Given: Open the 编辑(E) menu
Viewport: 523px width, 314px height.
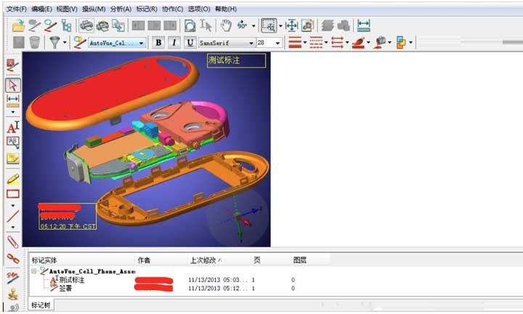Looking at the screenshot, I should [41, 9].
